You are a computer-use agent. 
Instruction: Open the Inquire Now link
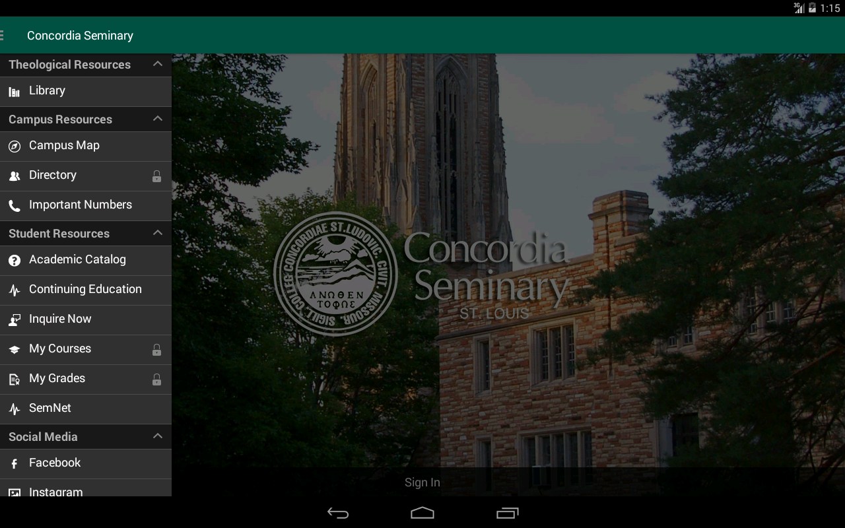pyautogui.click(x=86, y=320)
